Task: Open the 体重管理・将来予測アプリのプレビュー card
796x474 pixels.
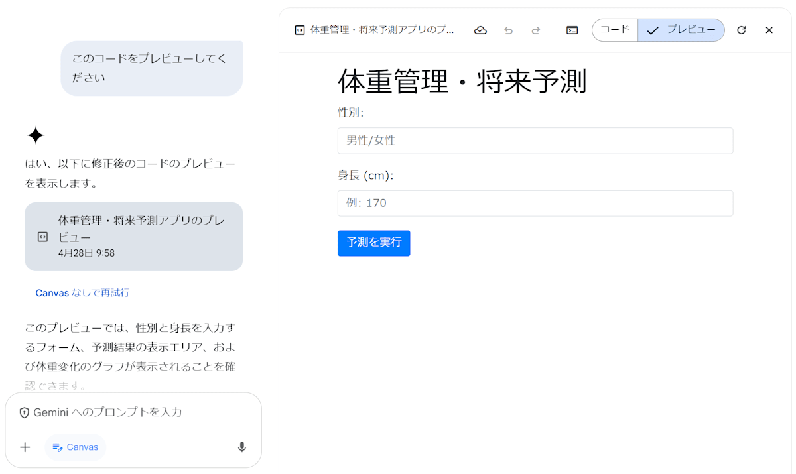Action: (134, 237)
